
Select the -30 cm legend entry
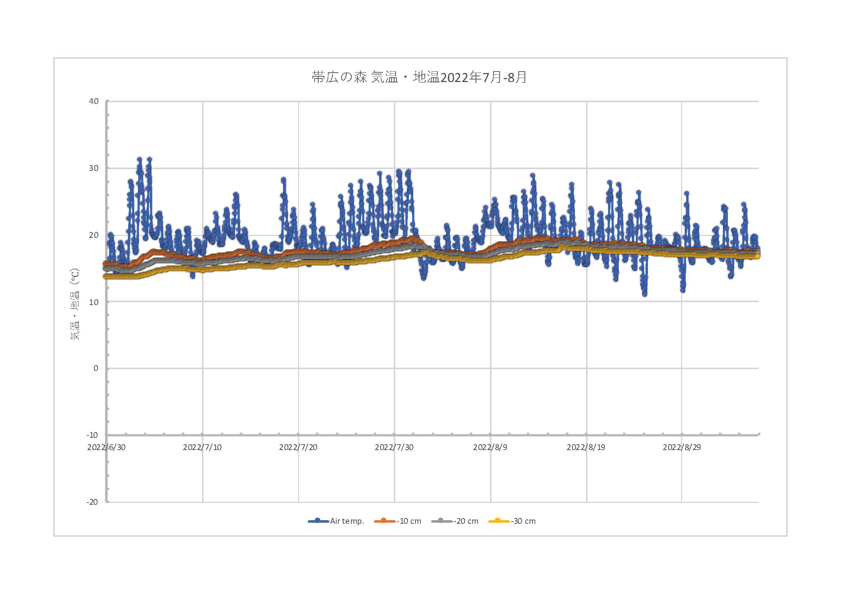pos(512,521)
